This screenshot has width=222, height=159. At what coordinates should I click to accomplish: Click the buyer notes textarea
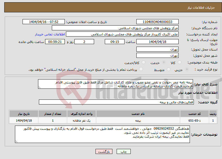[x=102, y=134]
